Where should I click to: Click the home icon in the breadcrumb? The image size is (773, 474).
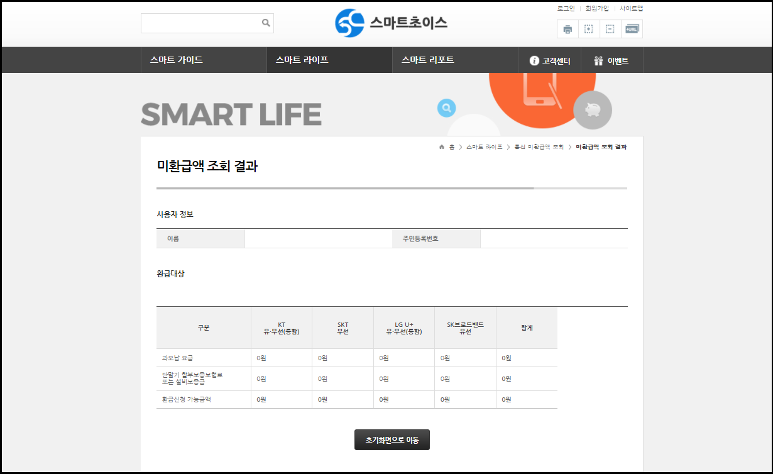point(442,146)
